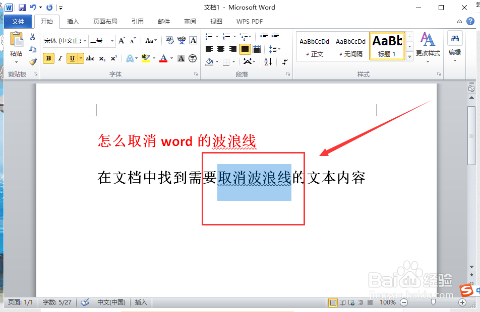Toggle Underline formatting button
This screenshot has height=312, width=480.
[72, 58]
